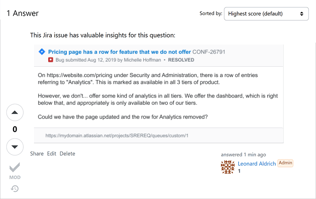Screen dimensions: 316x199
Task: Open the Jira issue title link
Action: (x=119, y=52)
